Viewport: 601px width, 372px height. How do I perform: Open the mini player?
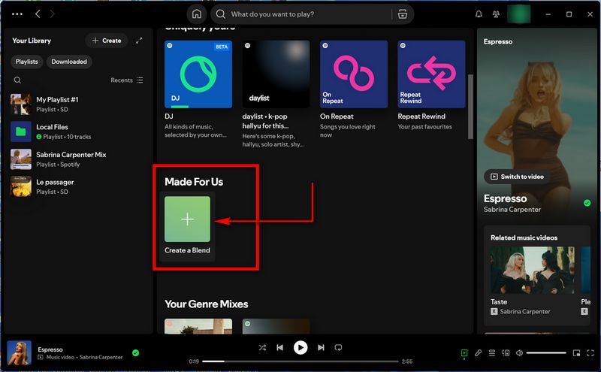576,352
